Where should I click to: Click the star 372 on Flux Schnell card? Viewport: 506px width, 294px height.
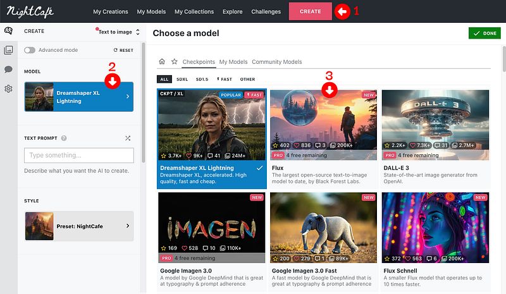[x=392, y=259]
